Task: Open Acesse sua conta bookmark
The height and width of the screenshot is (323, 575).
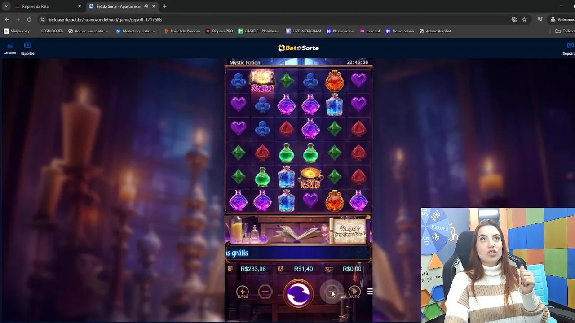Action: pos(88,31)
